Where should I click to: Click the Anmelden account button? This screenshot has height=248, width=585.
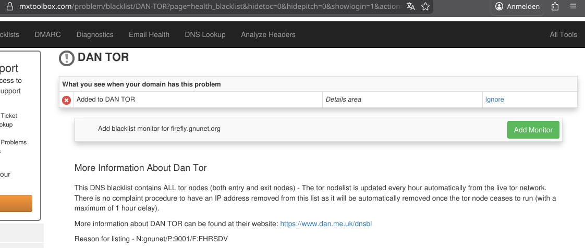pyautogui.click(x=518, y=6)
